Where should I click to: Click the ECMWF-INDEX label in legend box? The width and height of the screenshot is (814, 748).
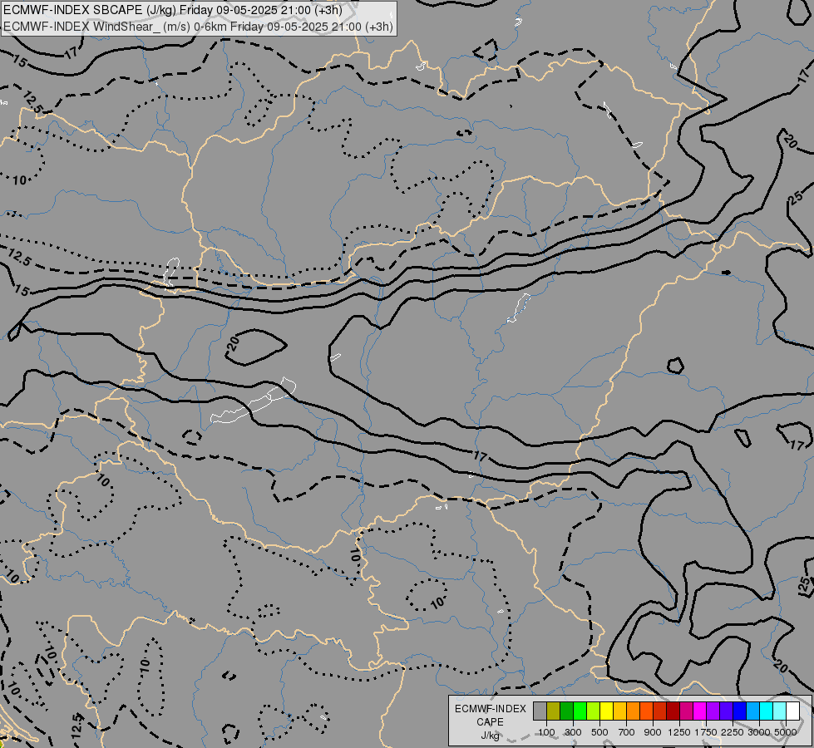(x=490, y=709)
